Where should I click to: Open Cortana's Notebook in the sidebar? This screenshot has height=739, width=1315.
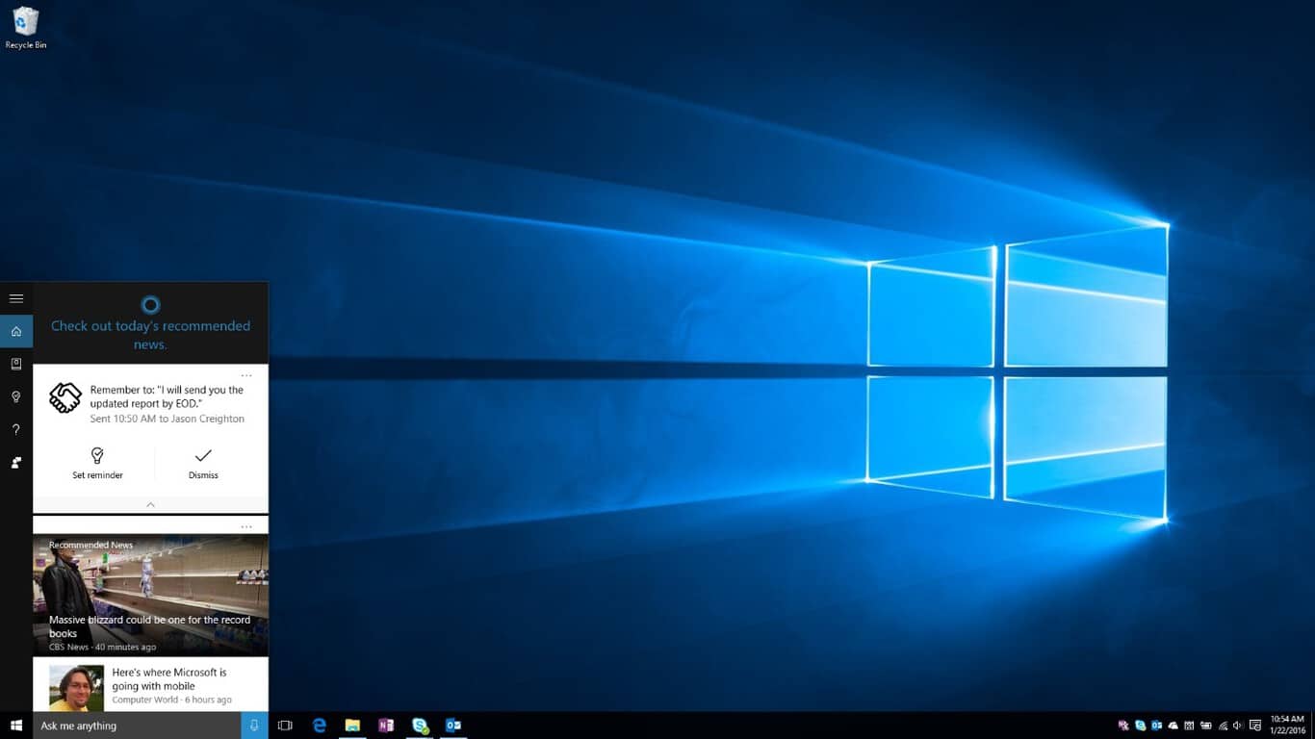15,364
